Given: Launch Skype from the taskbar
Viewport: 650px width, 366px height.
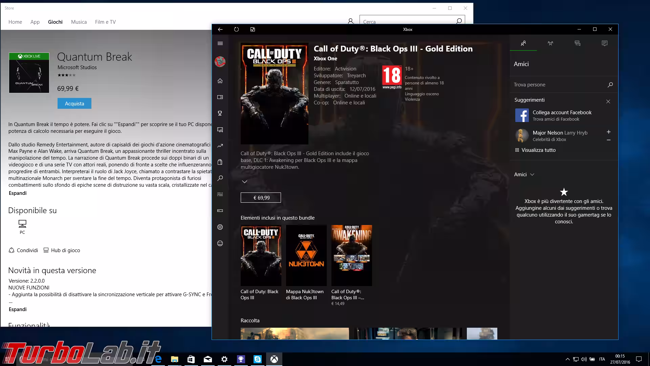Looking at the screenshot, I should tap(258, 359).
